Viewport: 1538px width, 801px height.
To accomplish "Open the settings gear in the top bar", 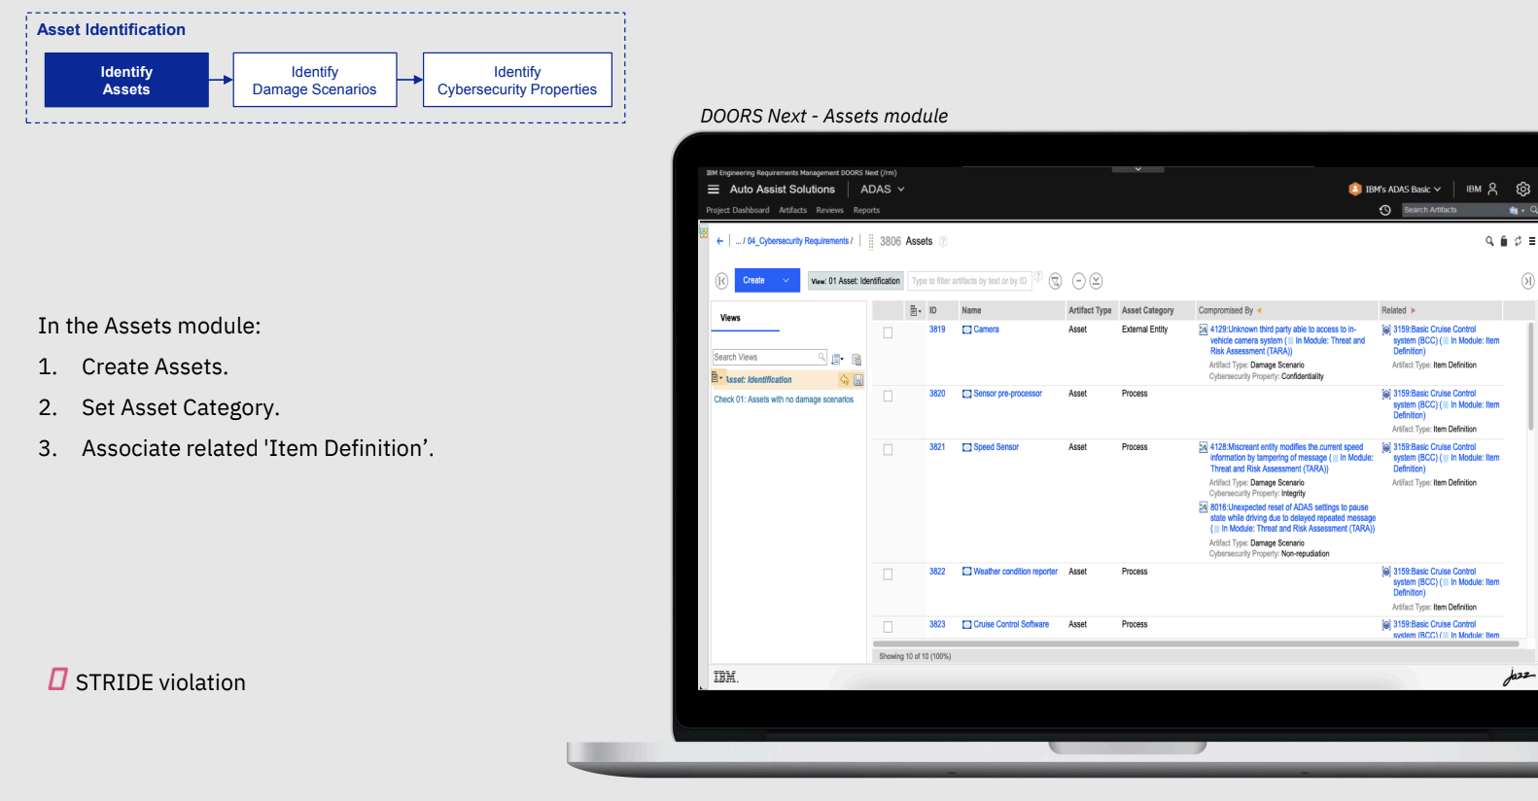I will click(x=1523, y=190).
